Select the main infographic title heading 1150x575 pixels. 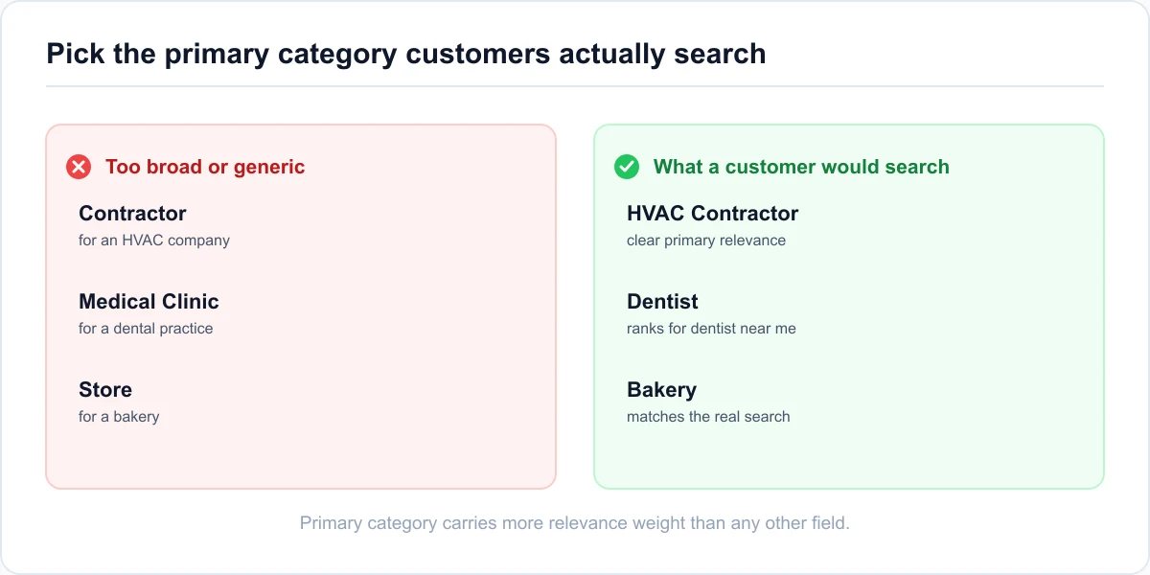click(406, 54)
